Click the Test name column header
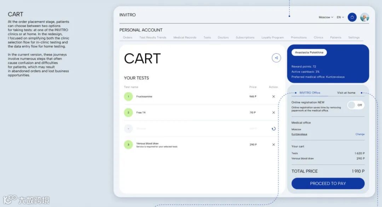382x207 pixels. tap(131, 87)
